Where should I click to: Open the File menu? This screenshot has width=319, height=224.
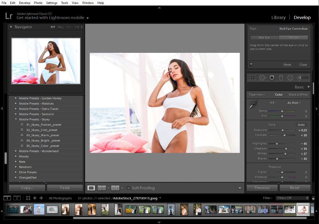(x=4, y=3)
